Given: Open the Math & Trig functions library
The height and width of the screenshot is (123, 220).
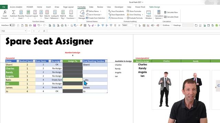Looking at the screenshot, I should coord(63,14).
